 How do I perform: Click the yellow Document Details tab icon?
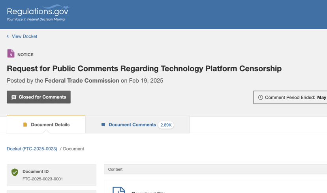25,125
